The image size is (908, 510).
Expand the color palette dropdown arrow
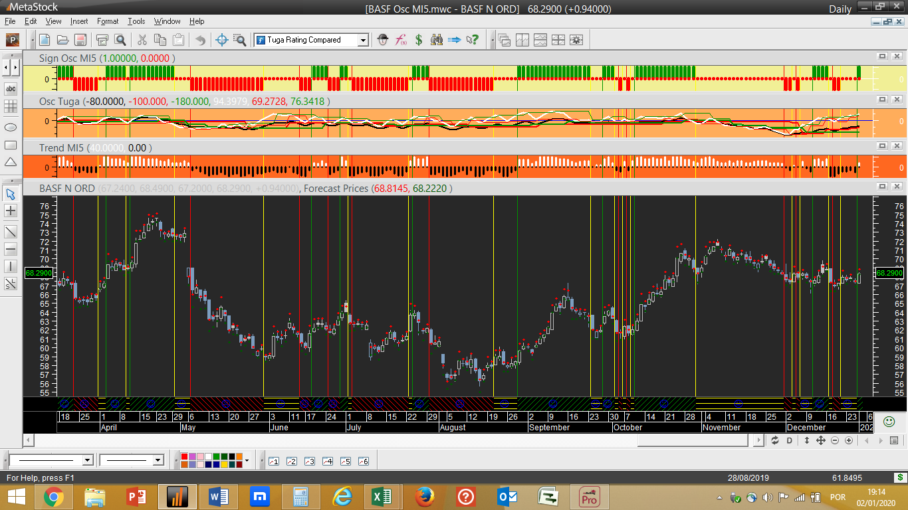tap(247, 460)
